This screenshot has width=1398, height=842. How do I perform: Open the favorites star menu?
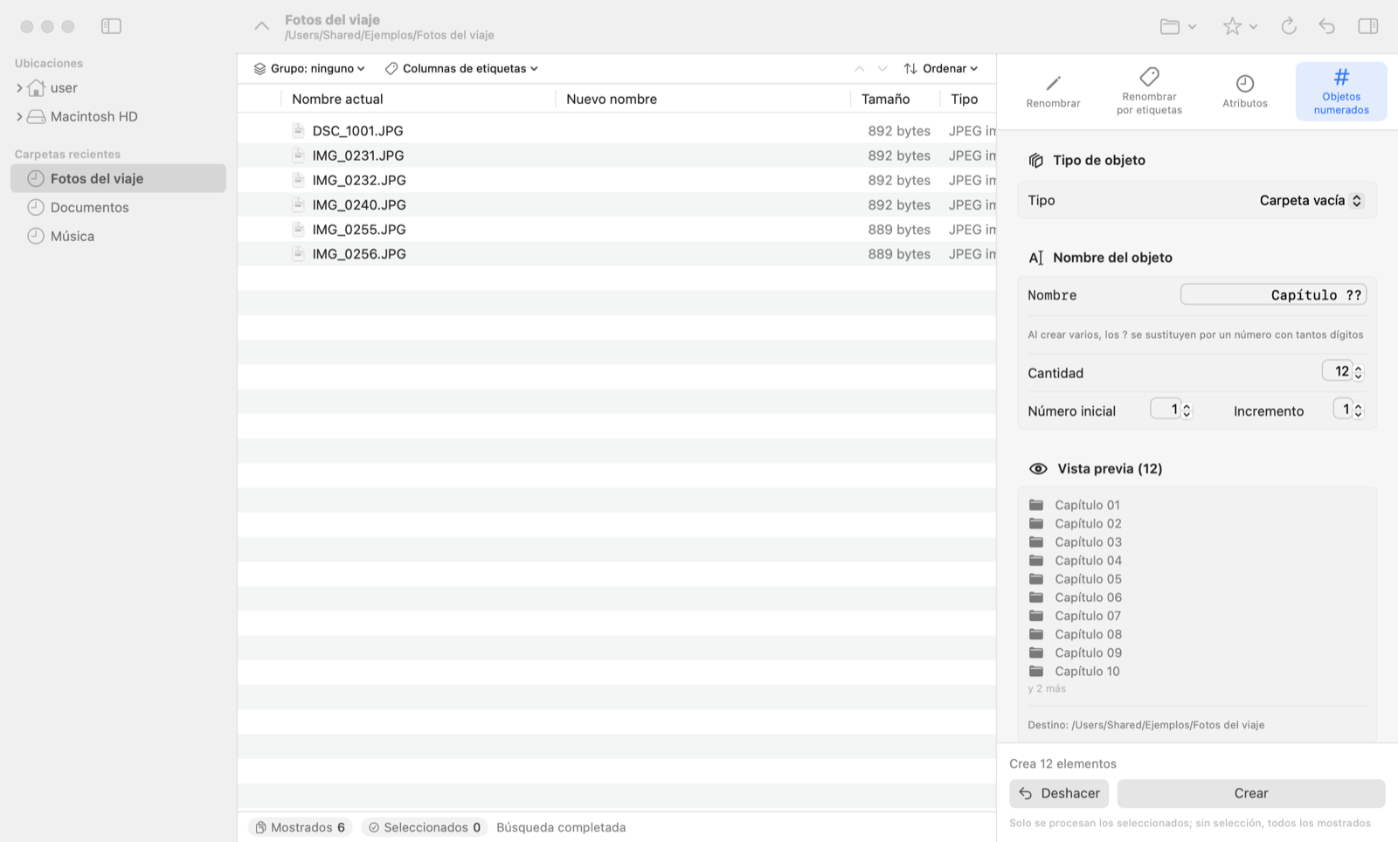[x=1240, y=26]
